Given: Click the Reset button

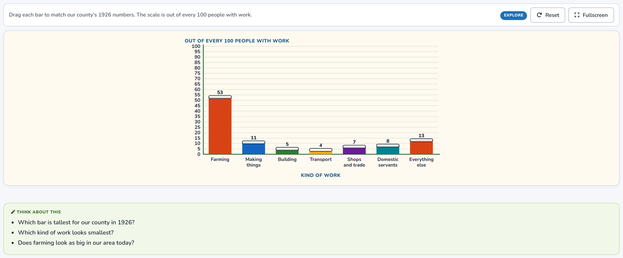Looking at the screenshot, I should (547, 15).
